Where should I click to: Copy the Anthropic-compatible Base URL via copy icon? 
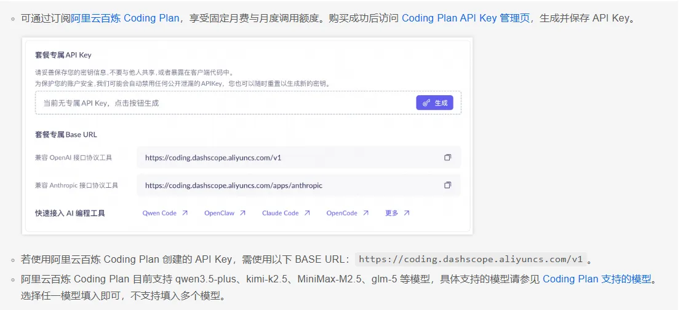tap(447, 185)
